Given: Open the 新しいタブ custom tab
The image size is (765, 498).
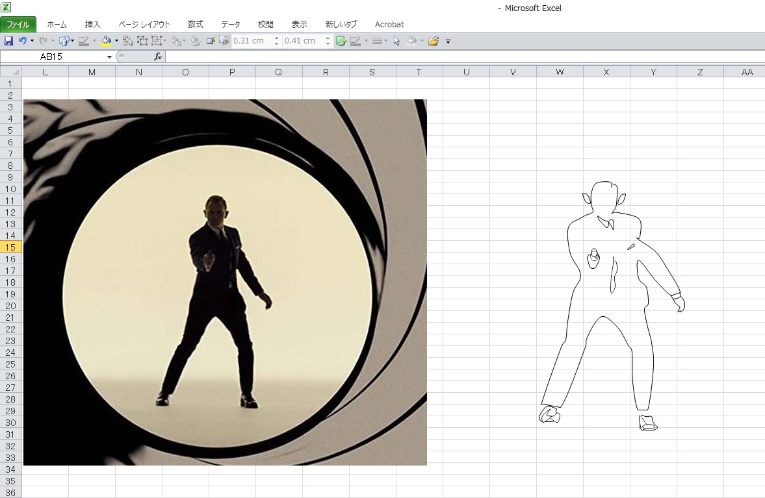Looking at the screenshot, I should 341,25.
